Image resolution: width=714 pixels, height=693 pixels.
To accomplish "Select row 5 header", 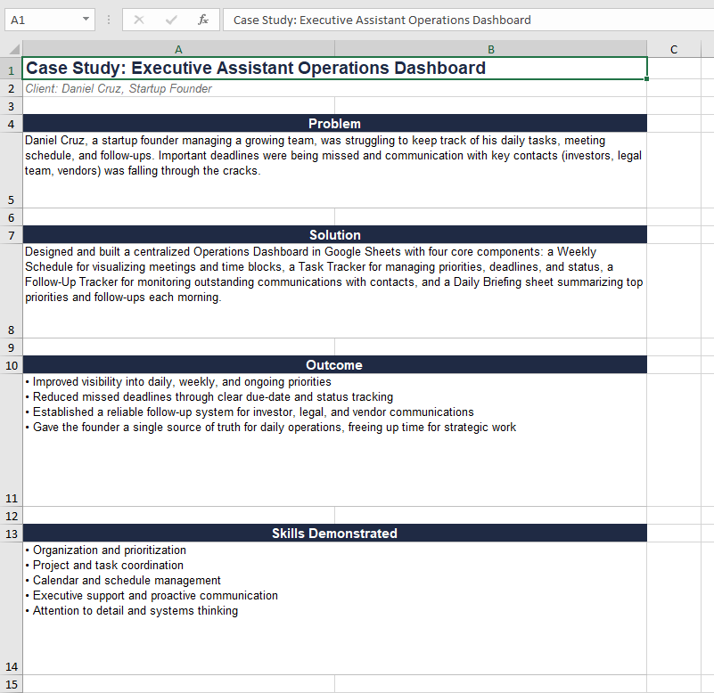I will 11,170.
